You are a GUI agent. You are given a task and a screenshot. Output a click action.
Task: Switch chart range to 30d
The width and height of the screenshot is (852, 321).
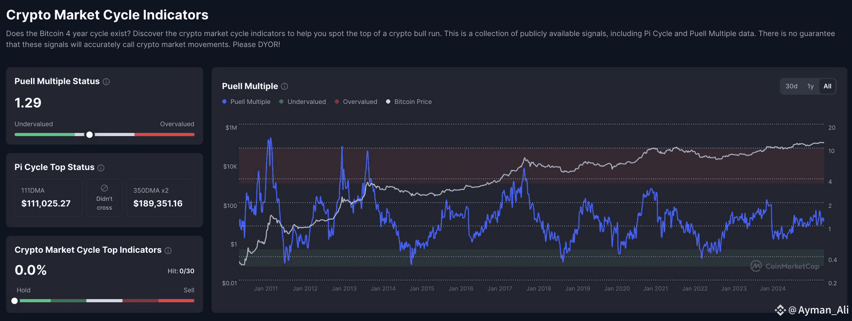(x=791, y=86)
